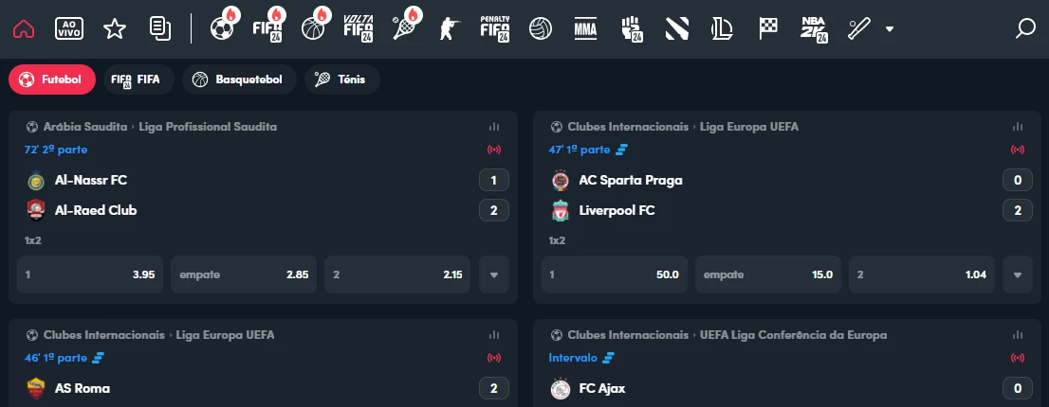Open statistics icon for Sparta Praga match
Viewport: 1049px width, 407px height.
pos(1018,126)
